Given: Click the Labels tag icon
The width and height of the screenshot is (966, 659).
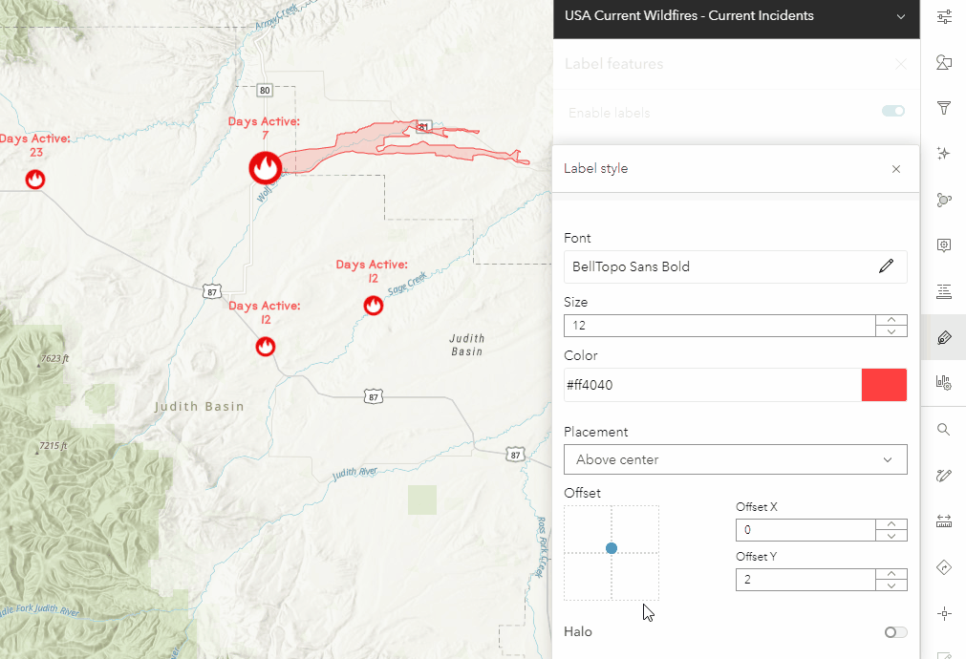Looking at the screenshot, I should [x=944, y=337].
